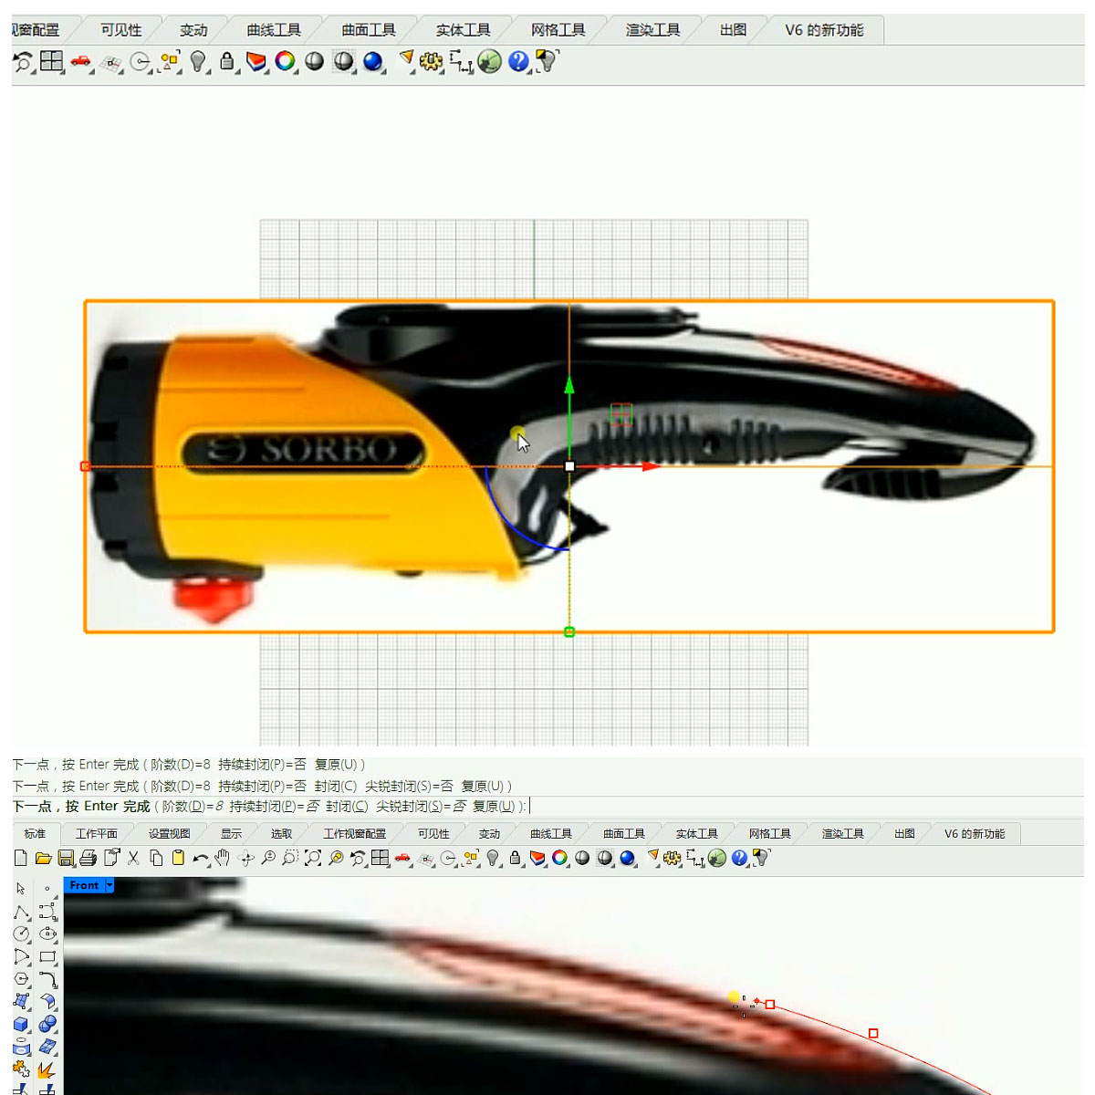
Task: Select the Ellipse tool in the sidebar
Action: pos(47,933)
